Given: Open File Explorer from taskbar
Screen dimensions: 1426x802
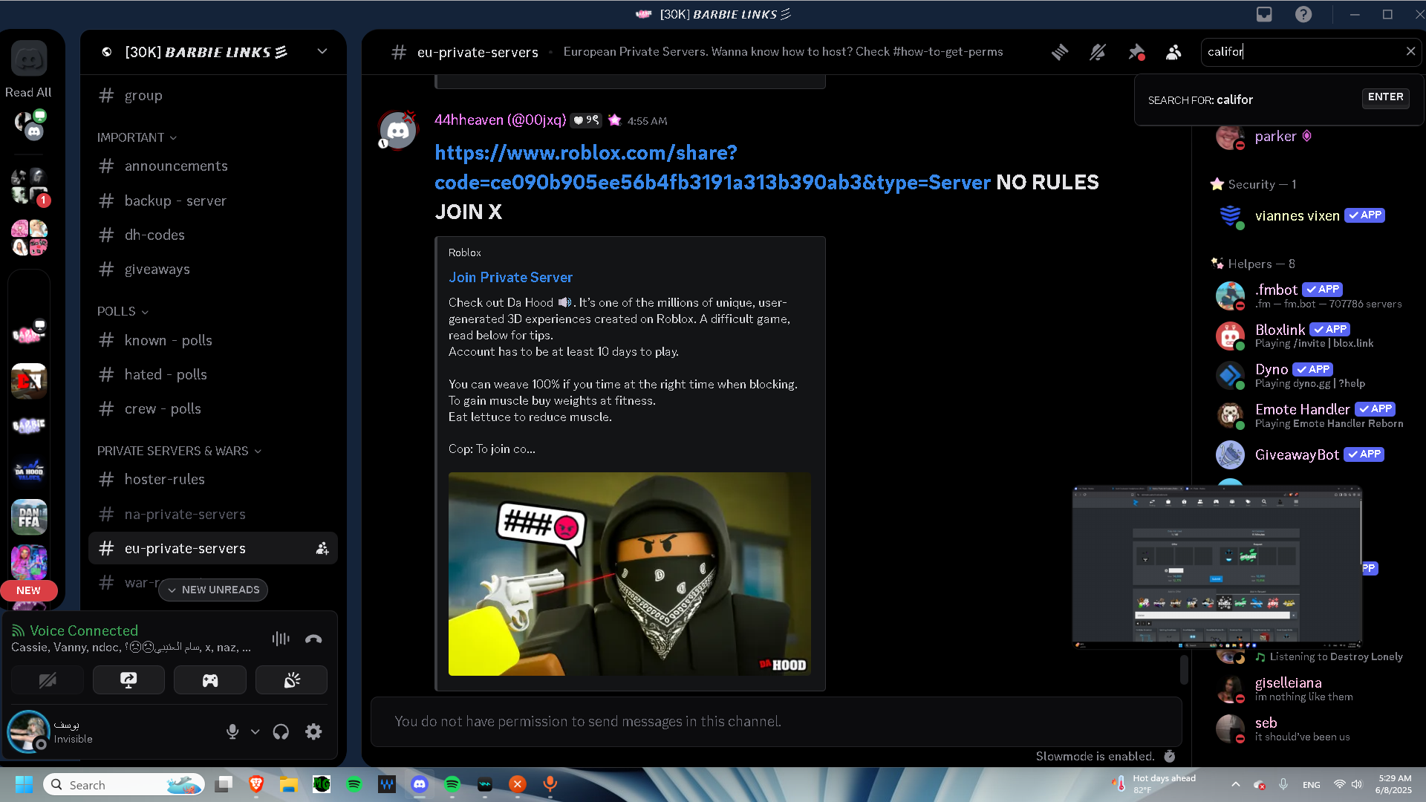Looking at the screenshot, I should 289,784.
